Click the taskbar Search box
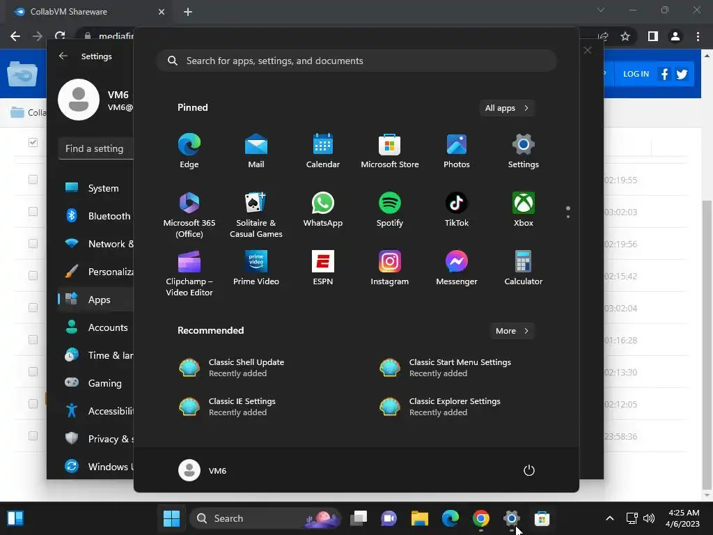Screen dimensions: 713x535 pyautogui.click(x=265, y=518)
